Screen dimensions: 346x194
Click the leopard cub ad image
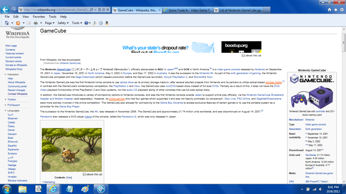[72, 150]
